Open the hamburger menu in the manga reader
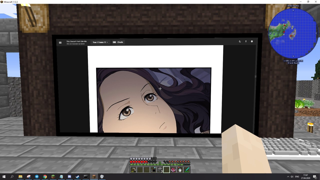The image size is (320, 180). coord(60,42)
